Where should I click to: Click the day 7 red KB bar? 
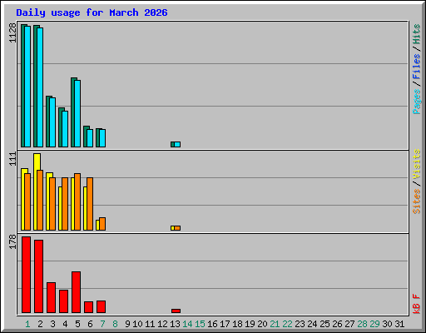[101, 307]
